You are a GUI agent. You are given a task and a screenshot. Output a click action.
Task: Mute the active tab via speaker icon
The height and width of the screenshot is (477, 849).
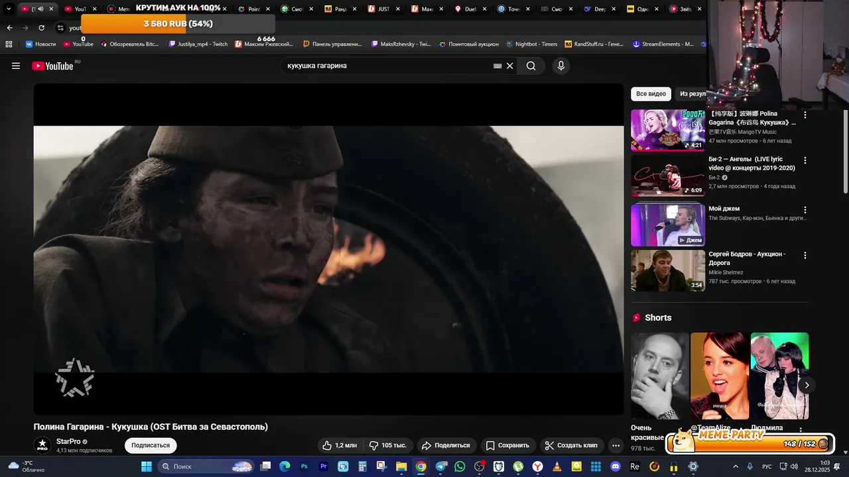(x=40, y=9)
